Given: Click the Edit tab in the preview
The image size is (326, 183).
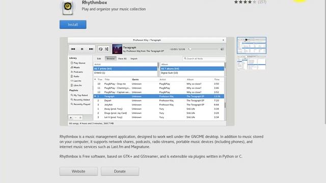Looking at the screenshot, I should (x=99, y=59).
